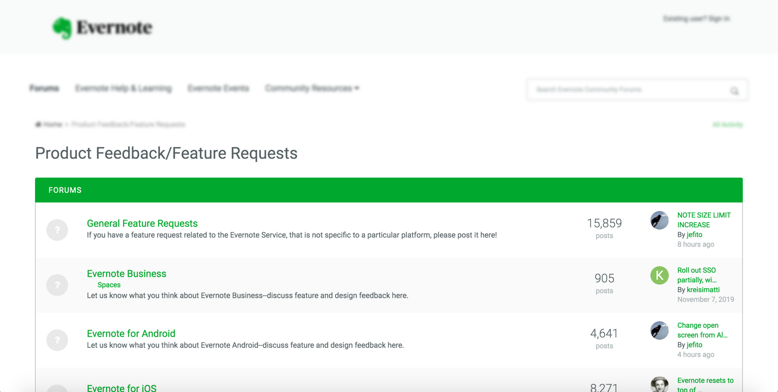The height and width of the screenshot is (392, 778).
Task: Open kreisimatti profile link
Action: (x=703, y=290)
